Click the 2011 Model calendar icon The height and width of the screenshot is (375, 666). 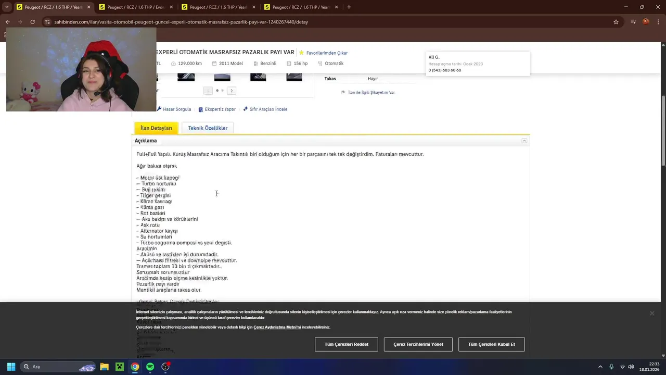pyautogui.click(x=214, y=64)
